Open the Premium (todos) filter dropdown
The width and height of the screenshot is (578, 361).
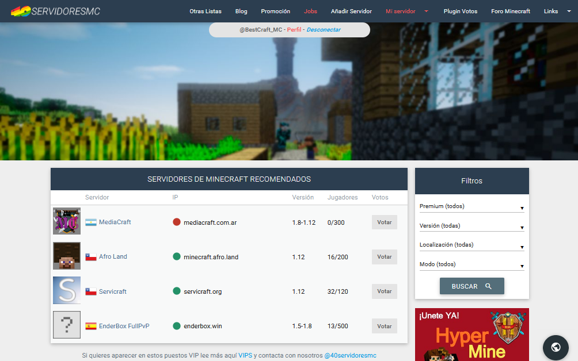471,206
